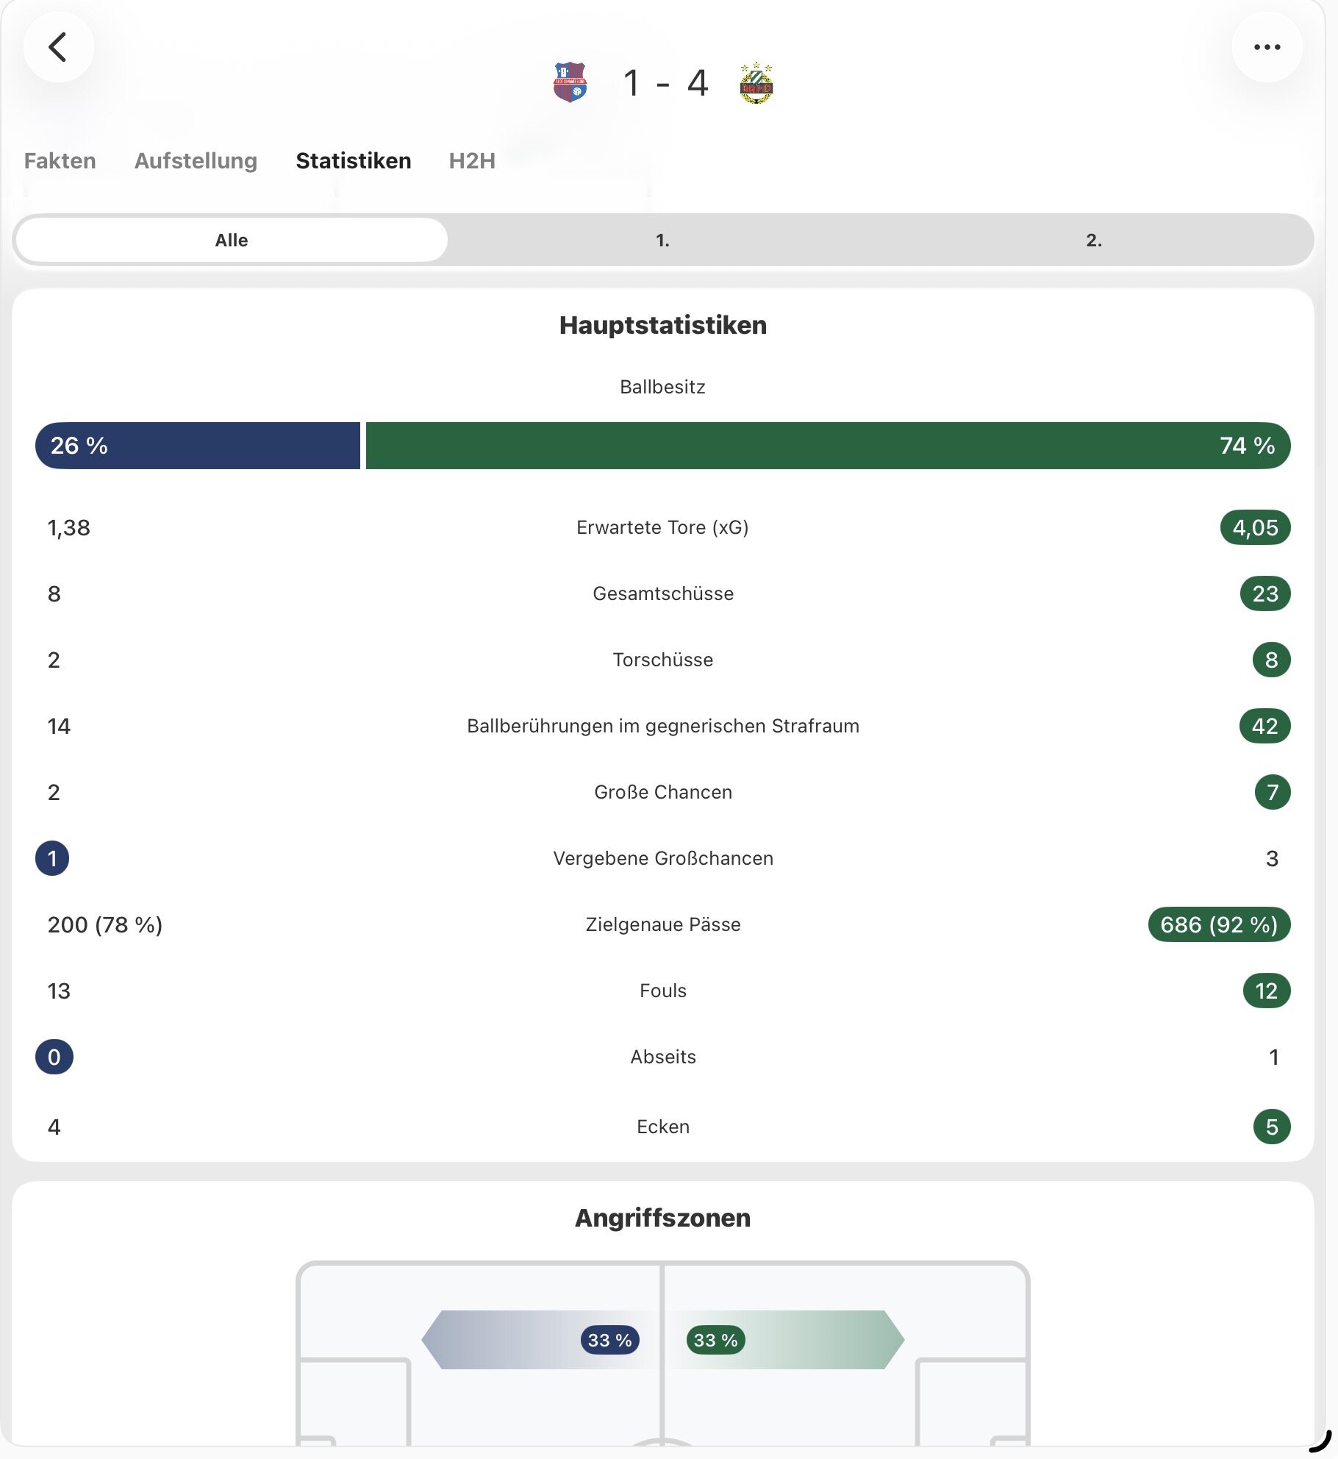Click the Rapid away team crest
Viewport: 1338px width, 1459px height.
(x=756, y=82)
